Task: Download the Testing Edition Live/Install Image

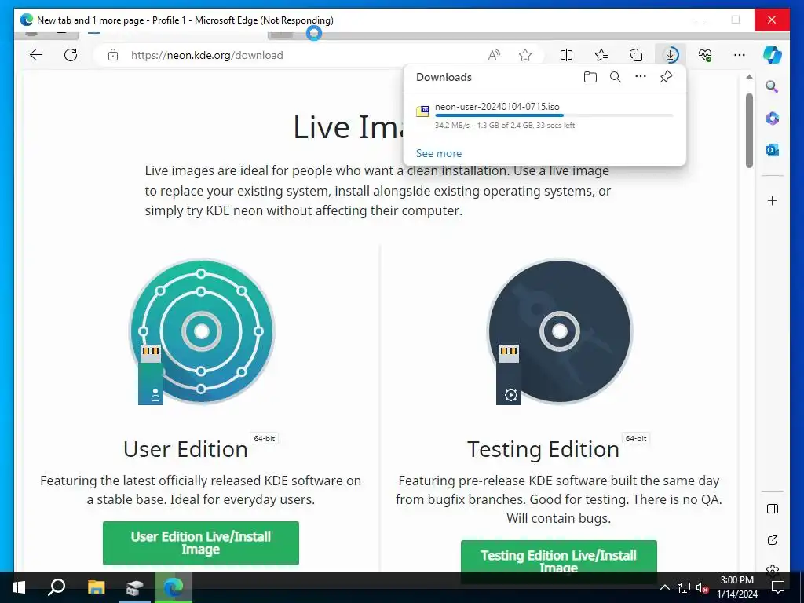Action: coord(558,561)
